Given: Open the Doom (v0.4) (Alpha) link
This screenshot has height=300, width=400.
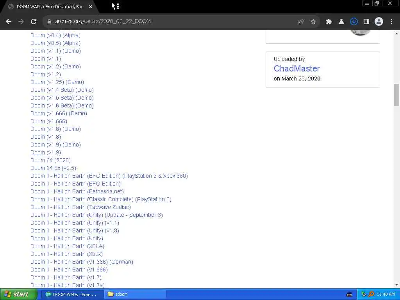Looking at the screenshot, I should pyautogui.click(x=55, y=35).
